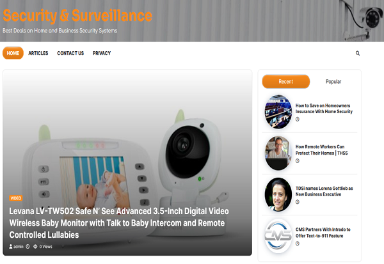The width and height of the screenshot is (384, 264).
Task: Click the VIDEO category tag
Action: click(16, 198)
